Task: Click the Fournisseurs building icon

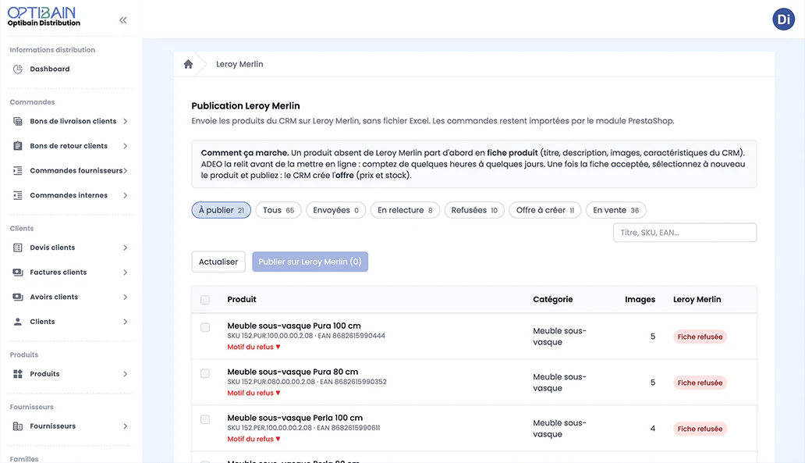Action: pos(18,426)
